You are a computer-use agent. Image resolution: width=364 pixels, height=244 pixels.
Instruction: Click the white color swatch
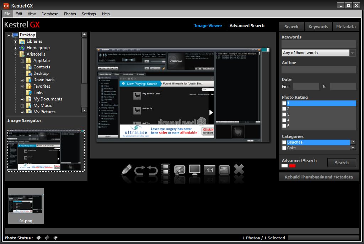285,166
